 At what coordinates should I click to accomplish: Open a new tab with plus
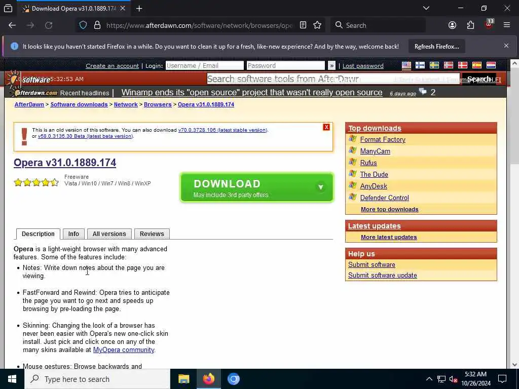point(139,9)
